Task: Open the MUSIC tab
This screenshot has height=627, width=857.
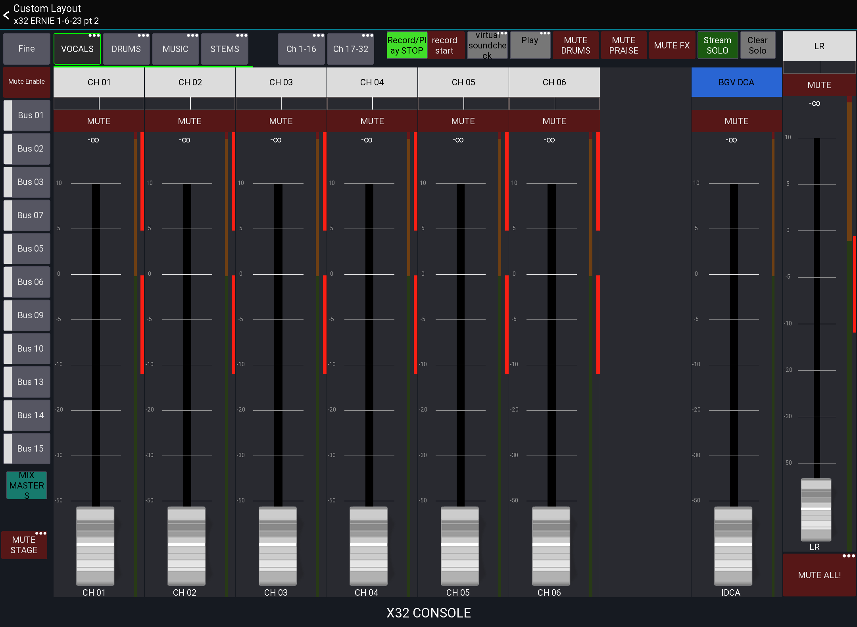Action: (175, 49)
